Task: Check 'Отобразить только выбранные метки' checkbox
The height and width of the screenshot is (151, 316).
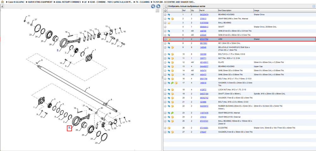Action: point(166,6)
